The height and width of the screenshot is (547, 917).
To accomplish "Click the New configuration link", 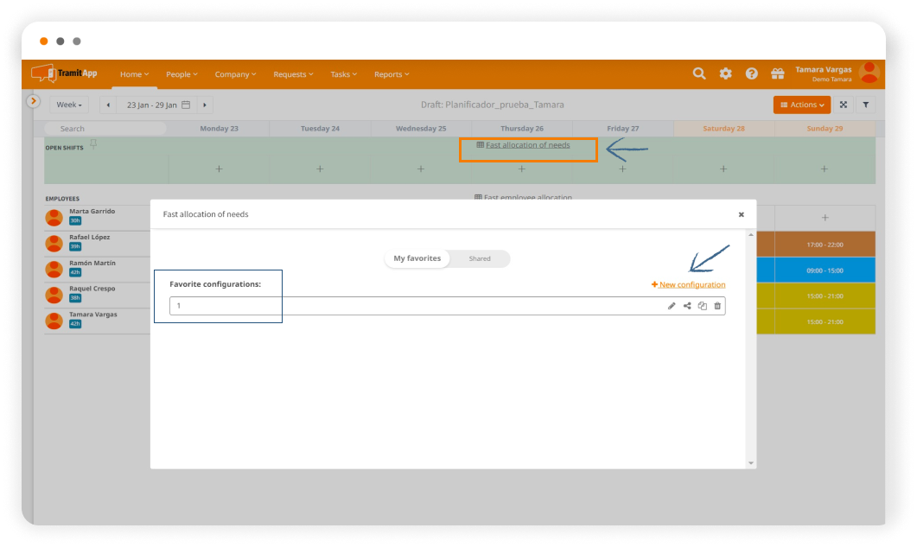I will (688, 284).
